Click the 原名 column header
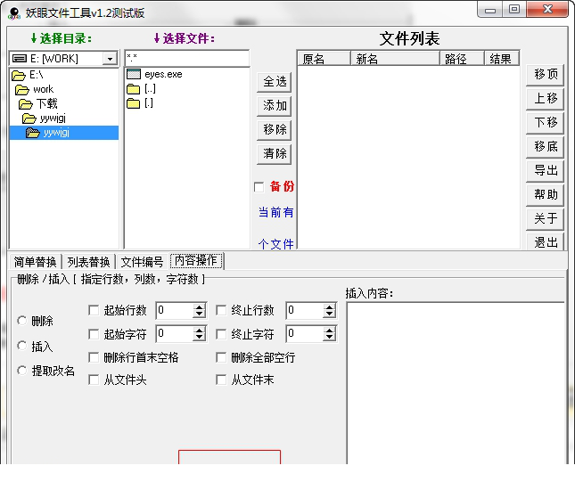 324,59
